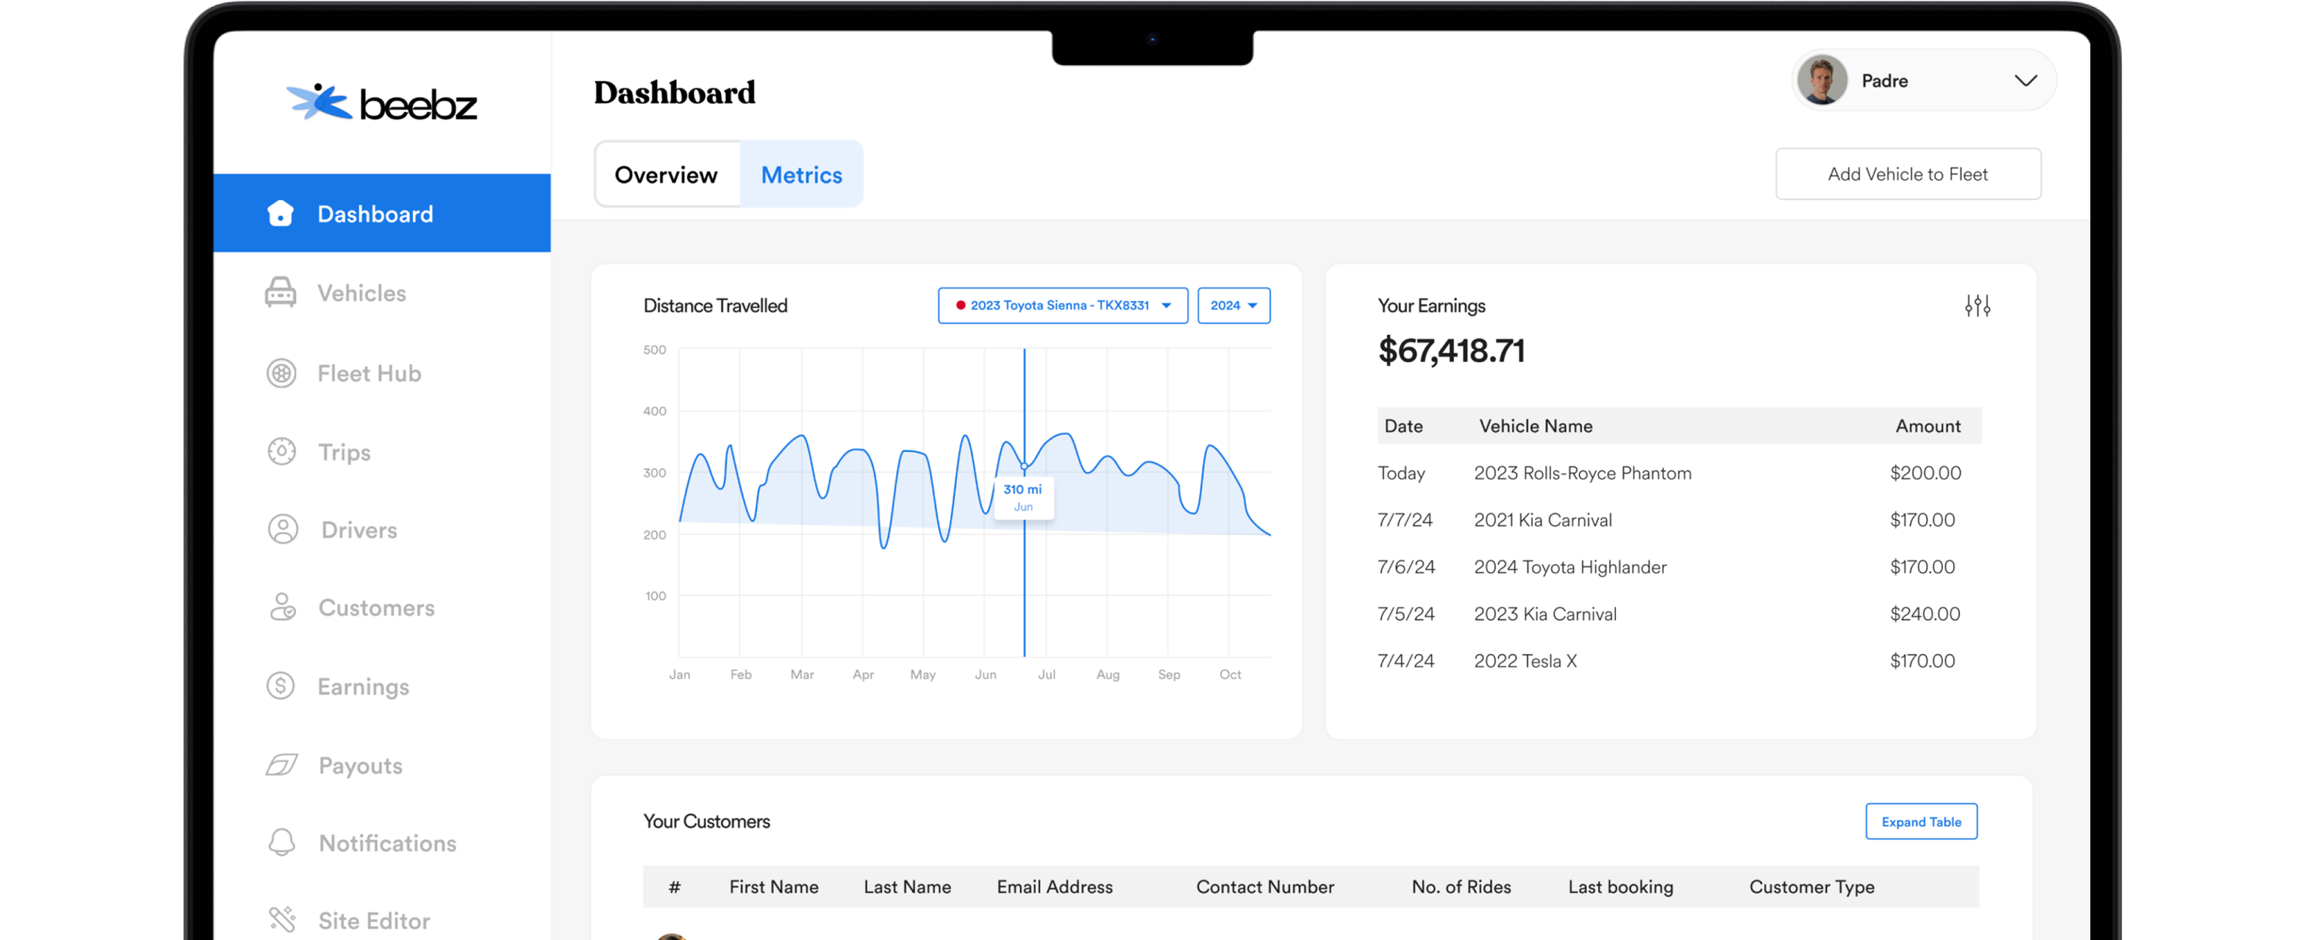Click the Earnings dollar icon
2303x940 pixels.
[281, 685]
